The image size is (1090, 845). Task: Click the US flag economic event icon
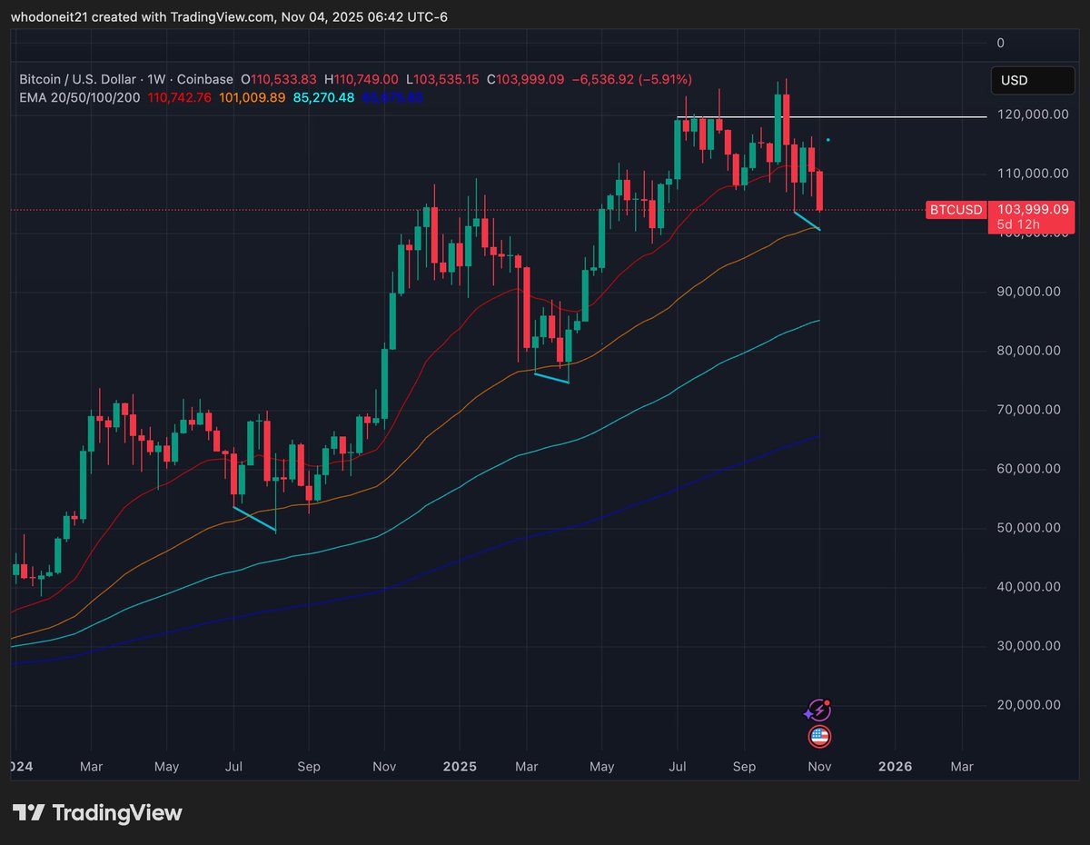click(818, 737)
